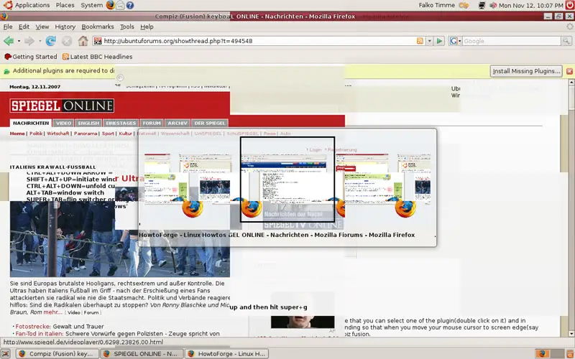The image size is (575, 359).
Task: Click the hooligans article photo
Action: [x=120, y=239]
